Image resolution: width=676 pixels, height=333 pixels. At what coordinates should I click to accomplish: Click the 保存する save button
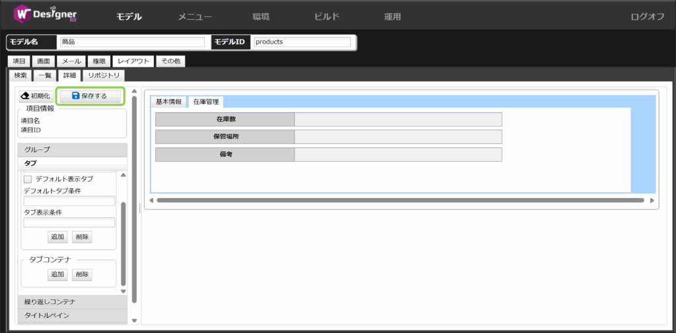pyautogui.click(x=90, y=96)
